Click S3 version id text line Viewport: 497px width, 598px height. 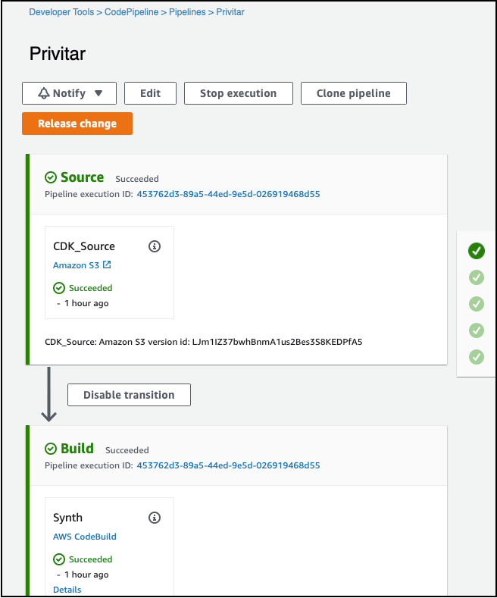[204, 342]
